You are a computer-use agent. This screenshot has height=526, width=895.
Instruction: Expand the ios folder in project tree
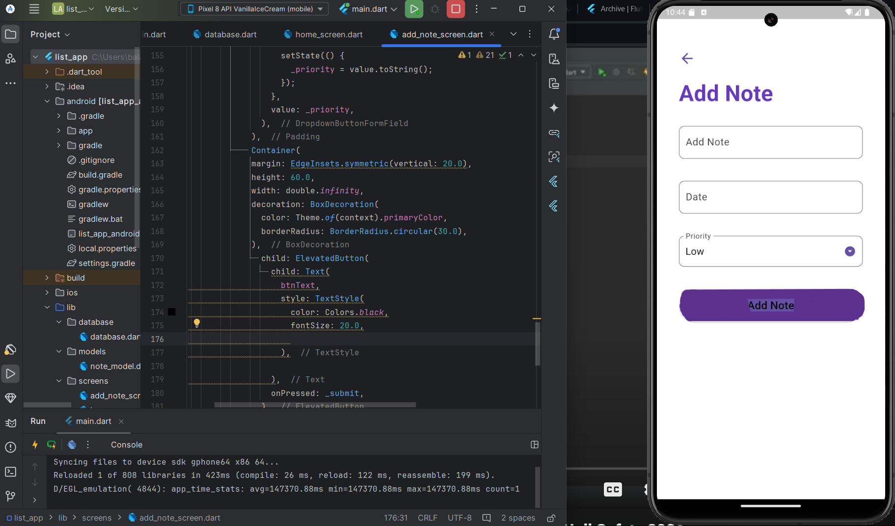(x=47, y=292)
